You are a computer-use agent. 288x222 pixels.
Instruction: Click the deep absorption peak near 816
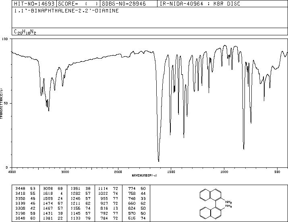pyautogui.click(x=244, y=149)
